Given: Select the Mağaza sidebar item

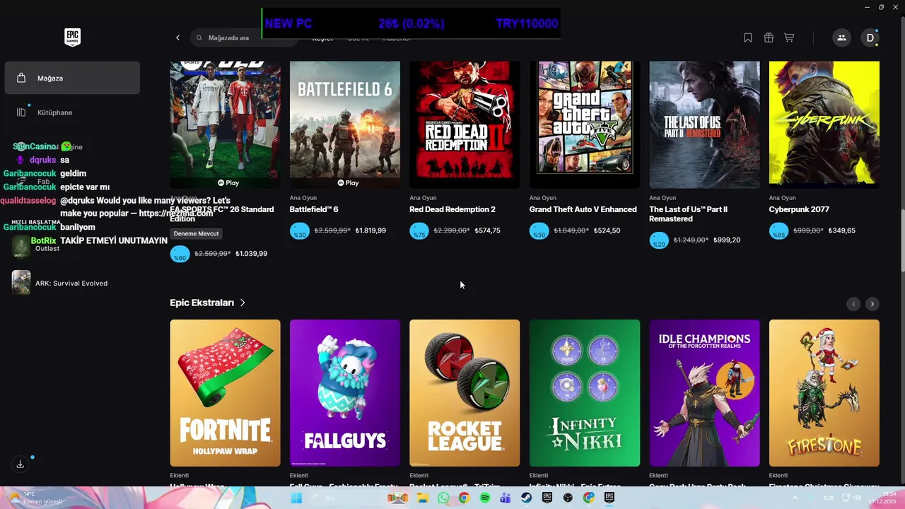Looking at the screenshot, I should tap(72, 78).
